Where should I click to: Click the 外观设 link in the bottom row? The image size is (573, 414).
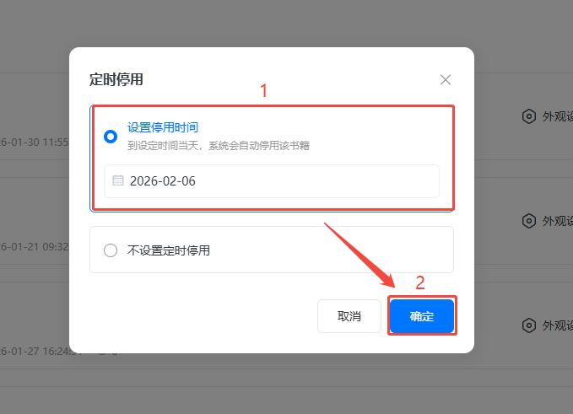point(557,325)
